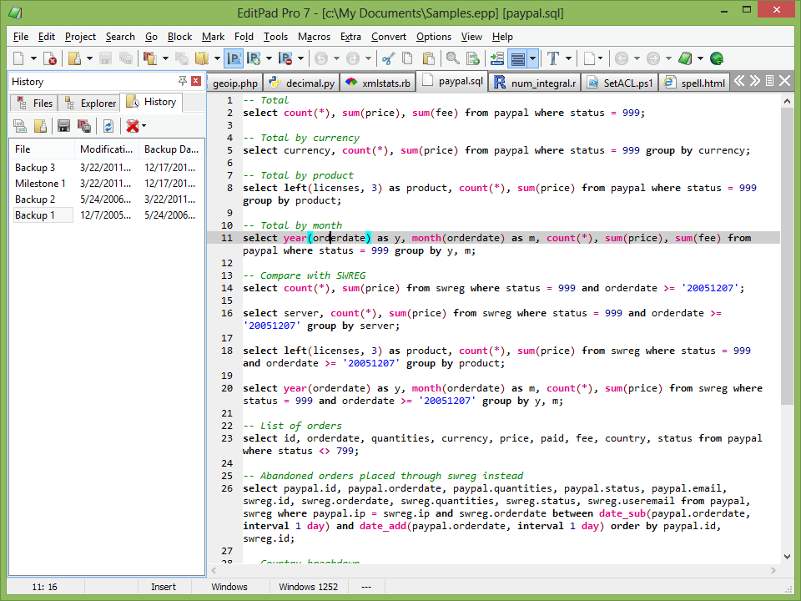
Task: Save a backup via floppy disk icon
Action: click(x=63, y=125)
